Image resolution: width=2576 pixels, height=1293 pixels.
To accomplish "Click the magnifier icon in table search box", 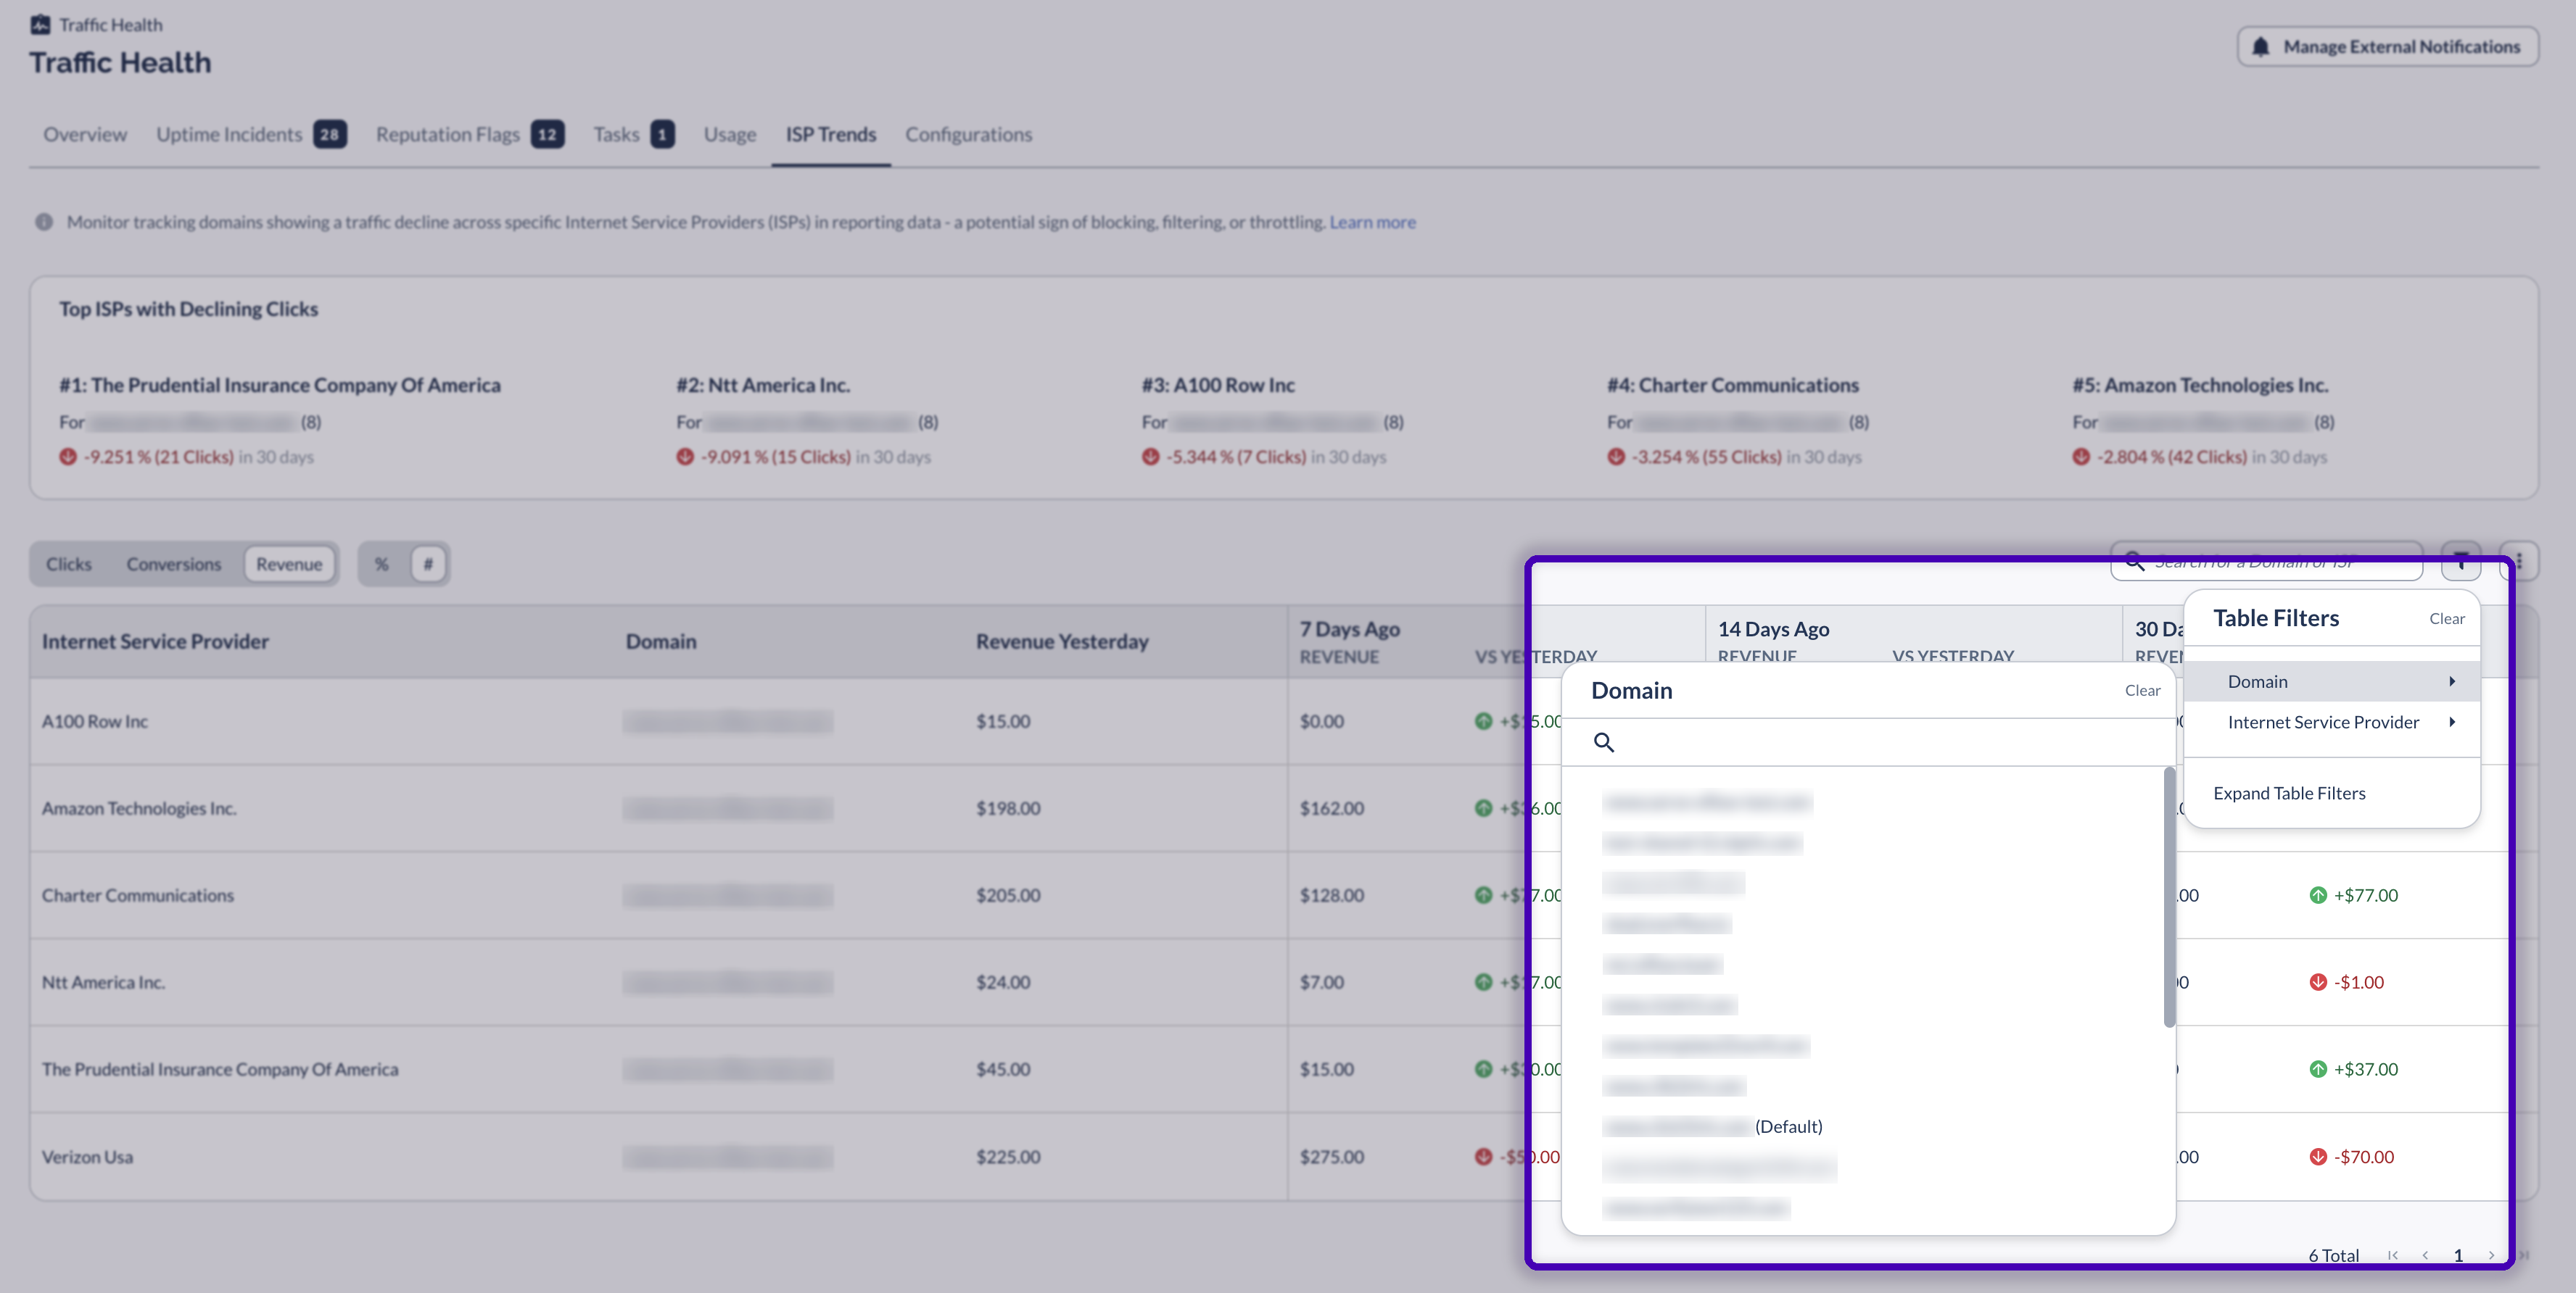I will click(x=2134, y=560).
